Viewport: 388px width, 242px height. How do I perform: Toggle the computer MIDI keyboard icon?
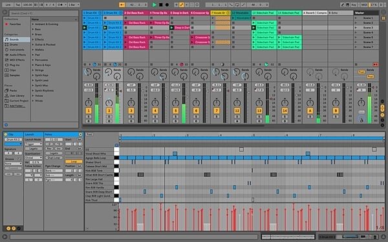click(348, 5)
